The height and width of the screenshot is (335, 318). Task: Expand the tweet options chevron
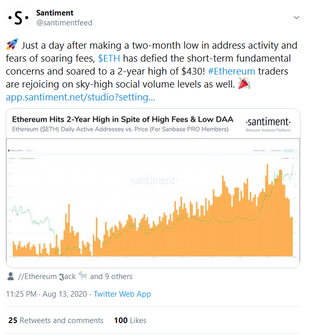[296, 18]
